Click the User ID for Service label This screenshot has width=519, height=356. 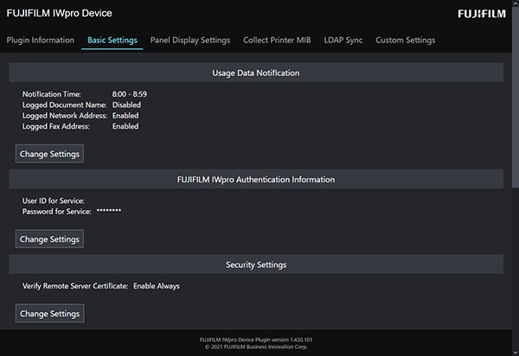54,200
